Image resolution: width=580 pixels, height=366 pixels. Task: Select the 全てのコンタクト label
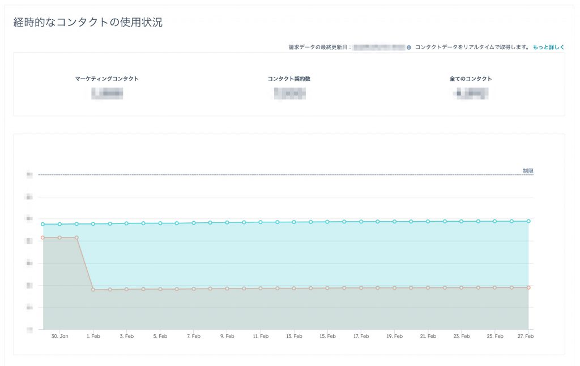click(471, 79)
